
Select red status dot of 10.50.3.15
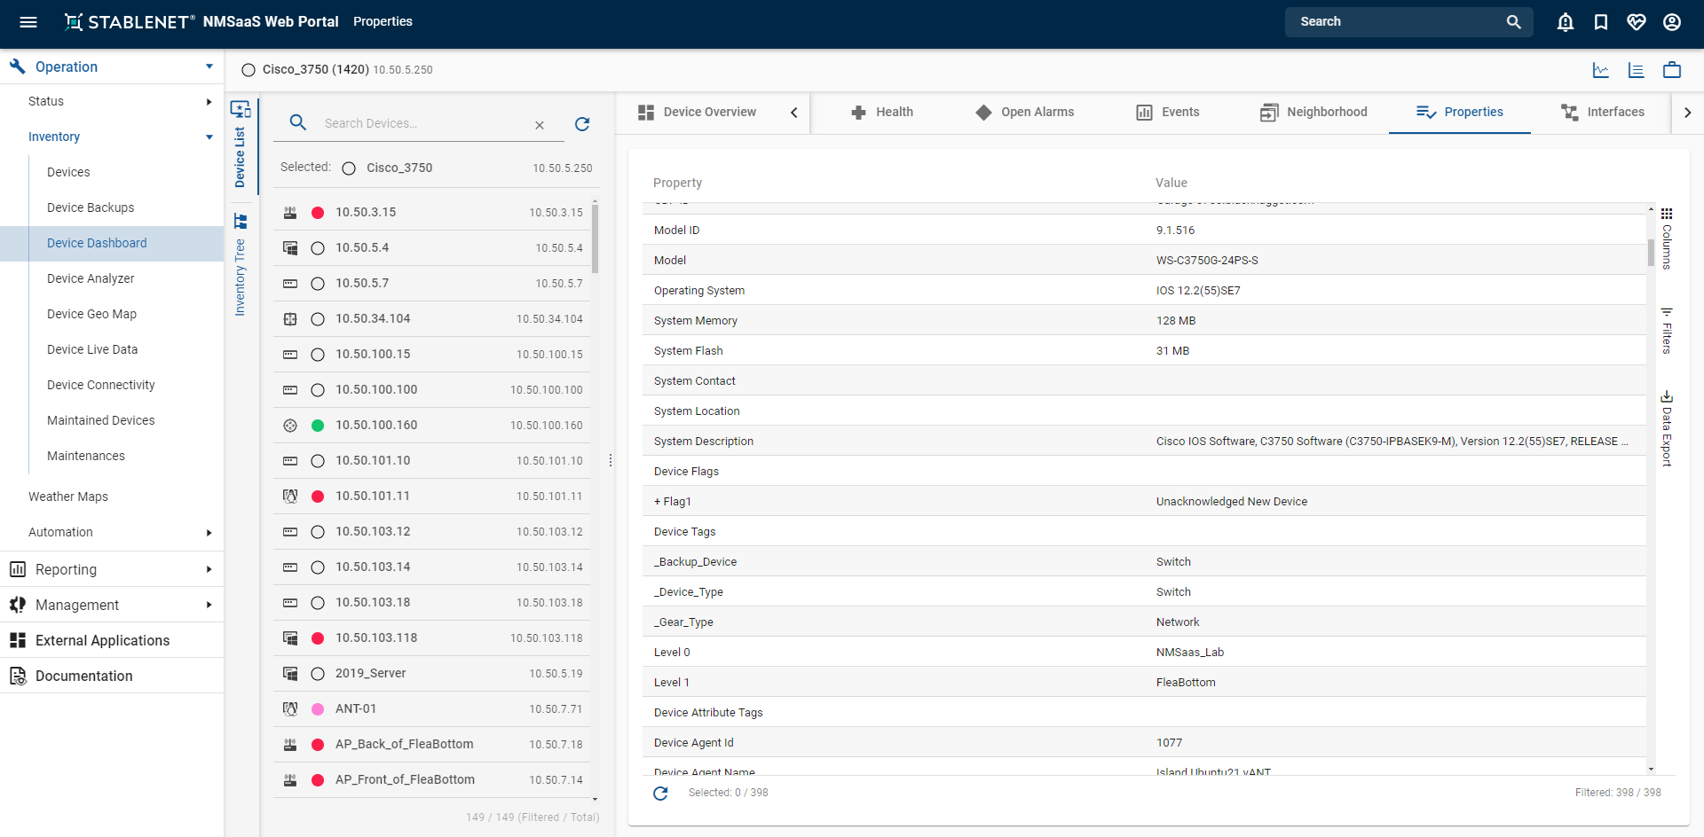coord(318,213)
